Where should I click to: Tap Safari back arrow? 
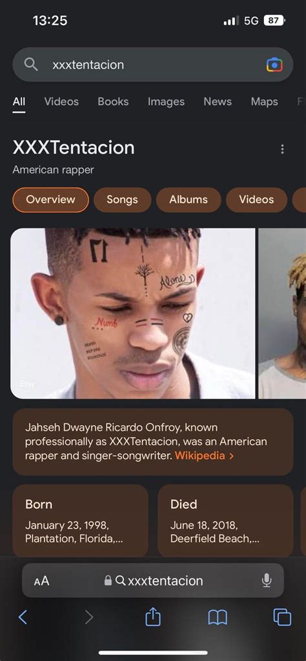pos(23,617)
